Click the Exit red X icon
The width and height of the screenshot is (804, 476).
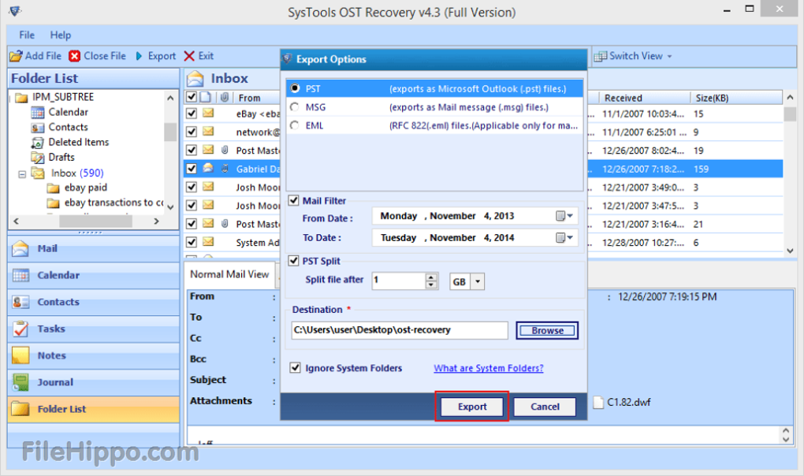(x=189, y=56)
